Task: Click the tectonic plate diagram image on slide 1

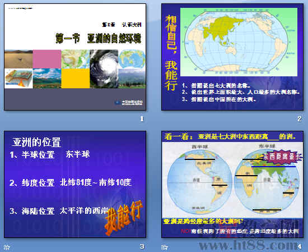Action: [x=18, y=79]
